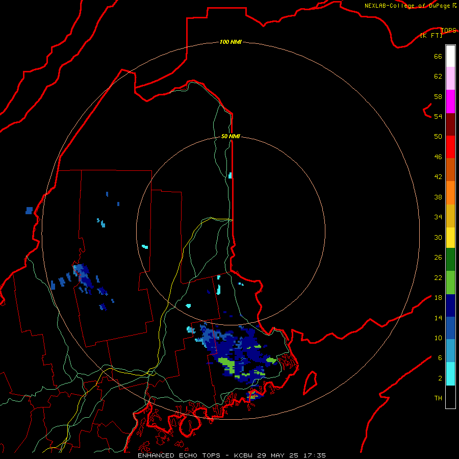
Task: Click the cyan legend swatch
Action: tap(450, 374)
